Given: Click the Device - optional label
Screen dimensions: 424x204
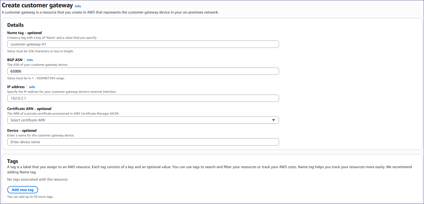Looking at the screenshot, I should click(22, 130).
